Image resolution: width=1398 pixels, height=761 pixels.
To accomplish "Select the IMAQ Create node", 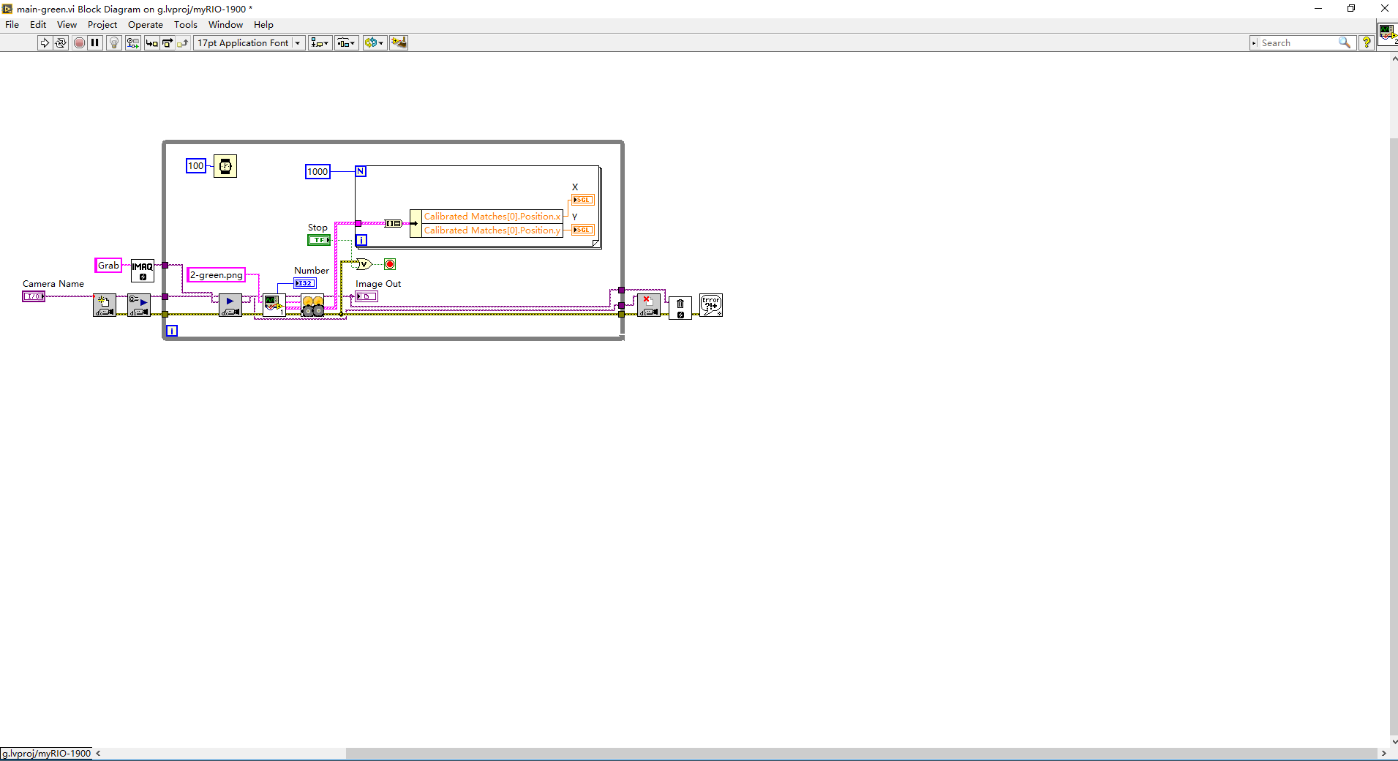I will point(143,271).
